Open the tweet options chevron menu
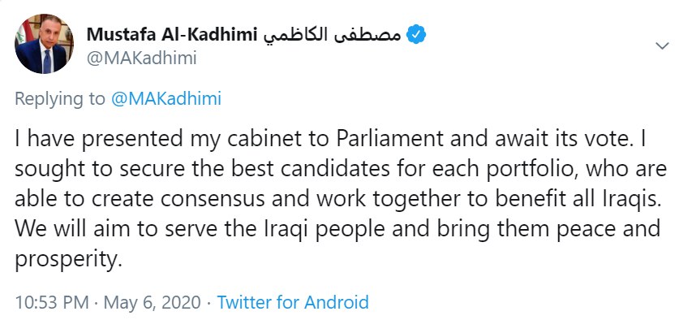 pyautogui.click(x=662, y=46)
